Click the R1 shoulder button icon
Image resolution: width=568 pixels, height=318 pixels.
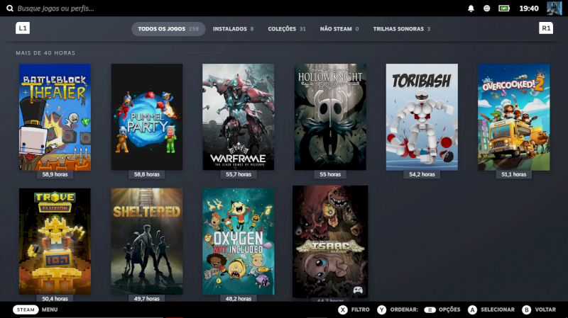coord(546,28)
